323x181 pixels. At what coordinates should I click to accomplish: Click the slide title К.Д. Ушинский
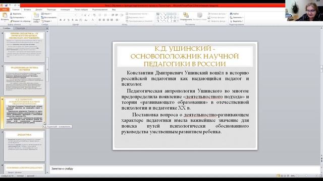(x=185, y=56)
